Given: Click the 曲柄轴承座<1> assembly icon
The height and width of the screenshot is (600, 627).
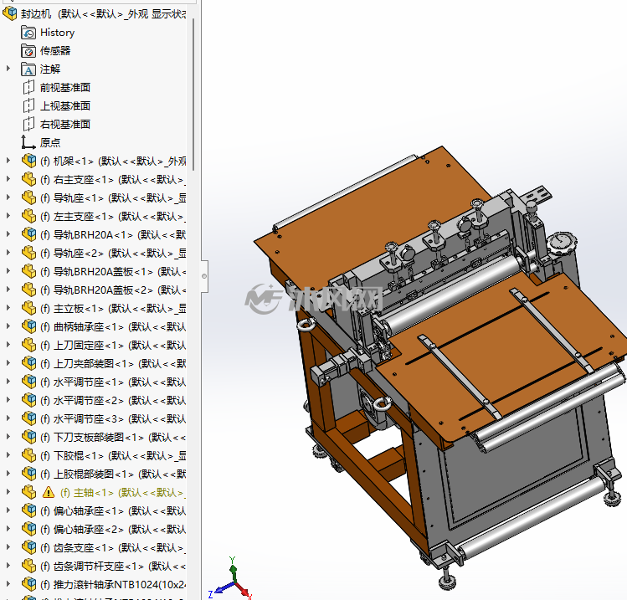Looking at the screenshot, I should pyautogui.click(x=28, y=326).
